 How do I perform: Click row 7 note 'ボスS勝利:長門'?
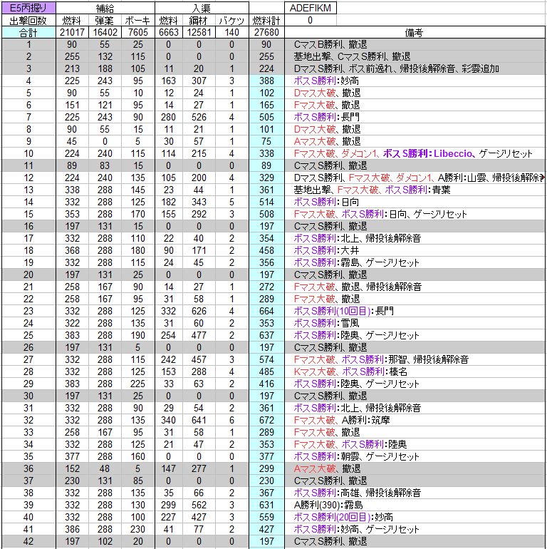327,118
